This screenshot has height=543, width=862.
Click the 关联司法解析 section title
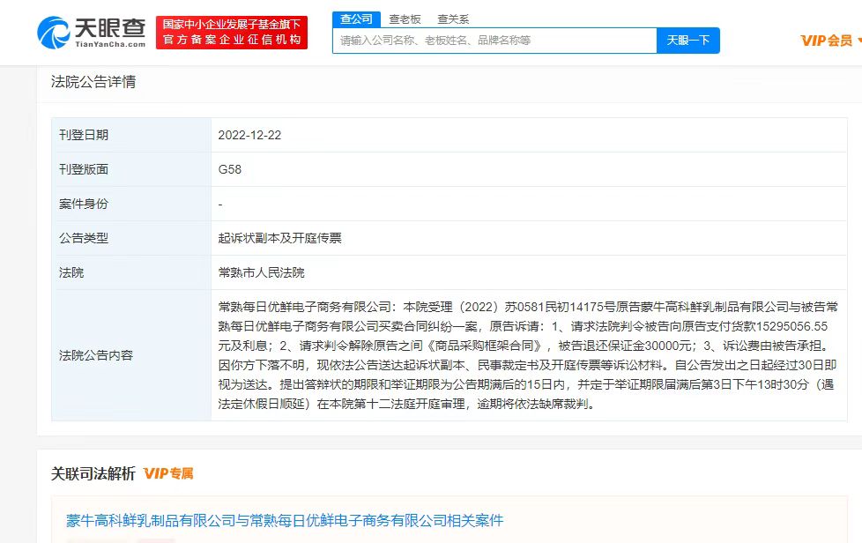[93, 474]
